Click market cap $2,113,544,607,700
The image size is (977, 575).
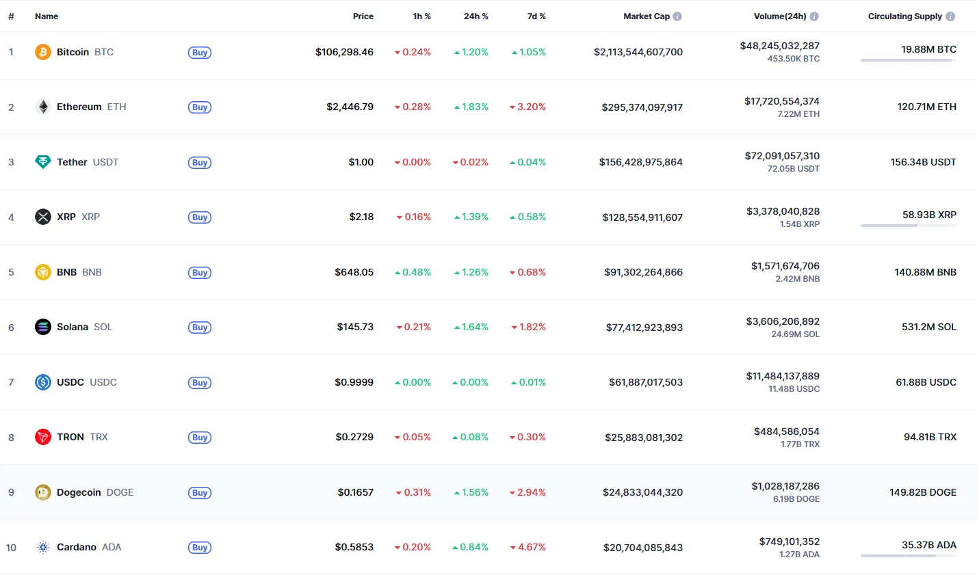click(638, 52)
